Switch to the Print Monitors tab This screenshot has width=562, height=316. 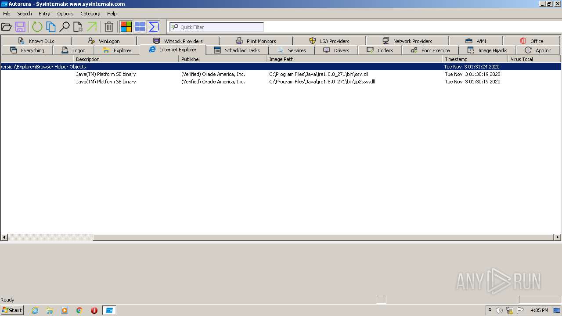click(x=256, y=41)
